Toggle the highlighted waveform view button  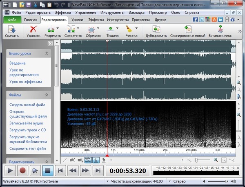pyautogui.click(x=88, y=160)
